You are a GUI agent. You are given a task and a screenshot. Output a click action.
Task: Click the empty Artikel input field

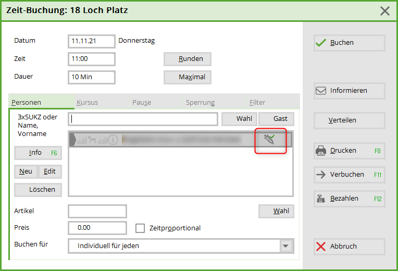coord(97,211)
